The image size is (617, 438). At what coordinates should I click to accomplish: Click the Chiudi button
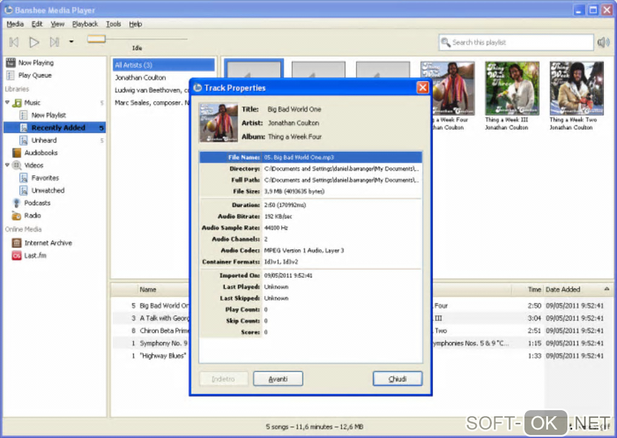pos(397,379)
